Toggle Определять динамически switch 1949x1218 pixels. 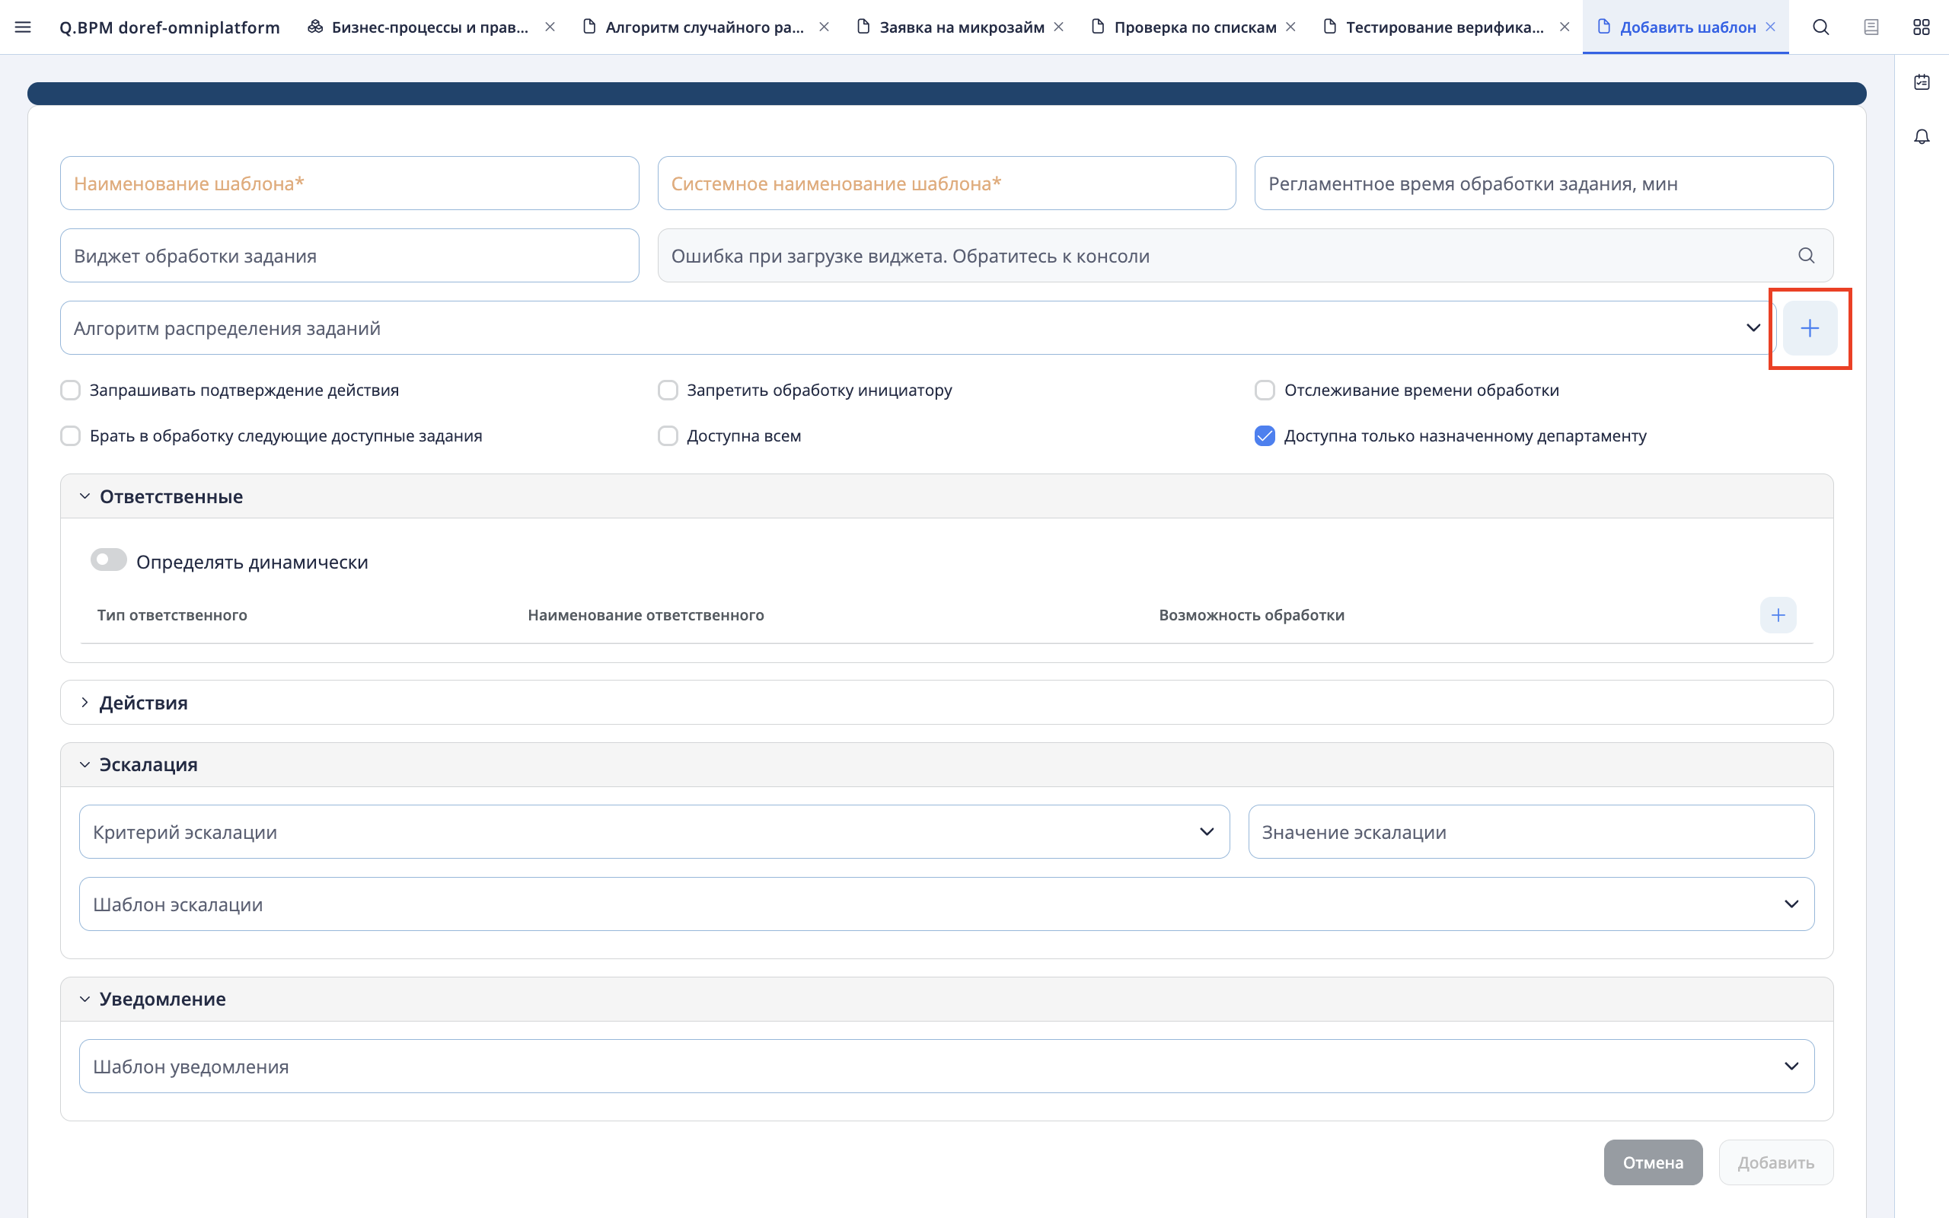[x=109, y=560]
